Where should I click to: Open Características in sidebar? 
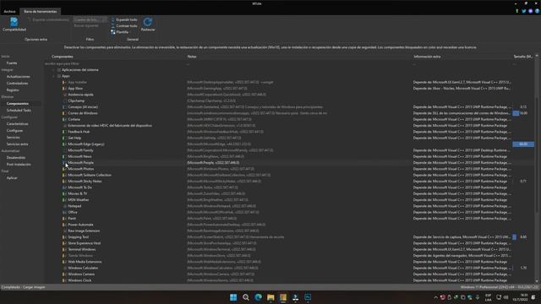[x=17, y=124]
